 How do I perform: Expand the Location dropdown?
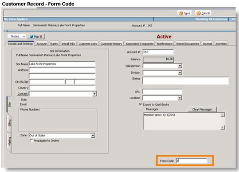(x=180, y=98)
